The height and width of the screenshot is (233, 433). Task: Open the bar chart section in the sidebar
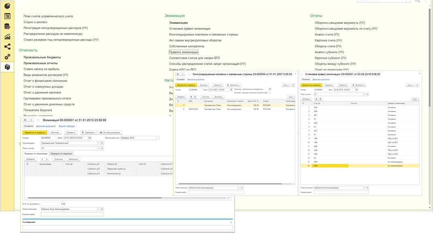point(7,37)
